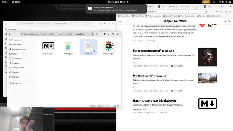Open post 'На прошлой неделе'
The height and width of the screenshot is (131, 233).
pos(150,76)
